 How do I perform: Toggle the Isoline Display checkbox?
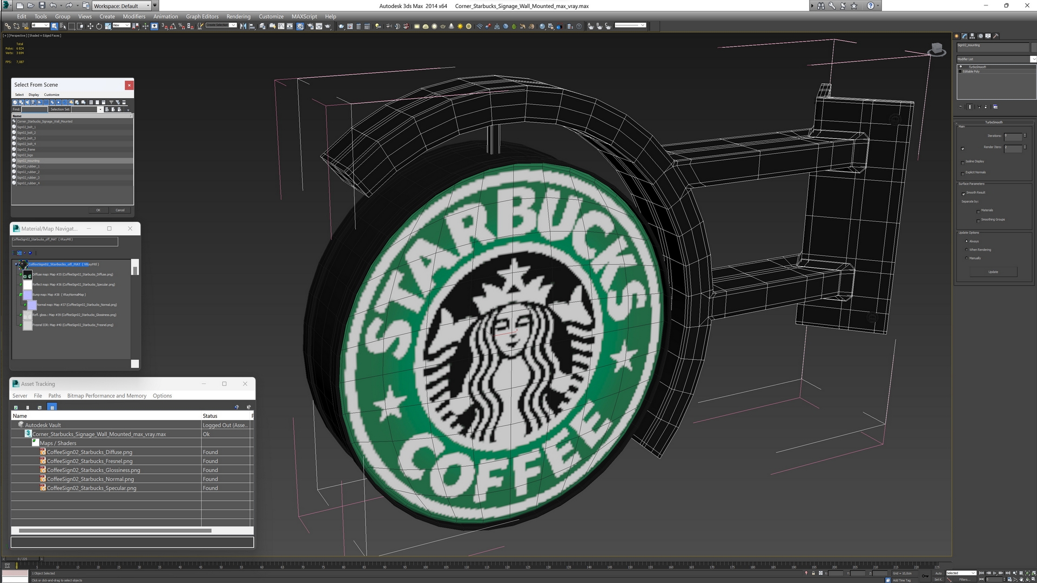coord(963,162)
